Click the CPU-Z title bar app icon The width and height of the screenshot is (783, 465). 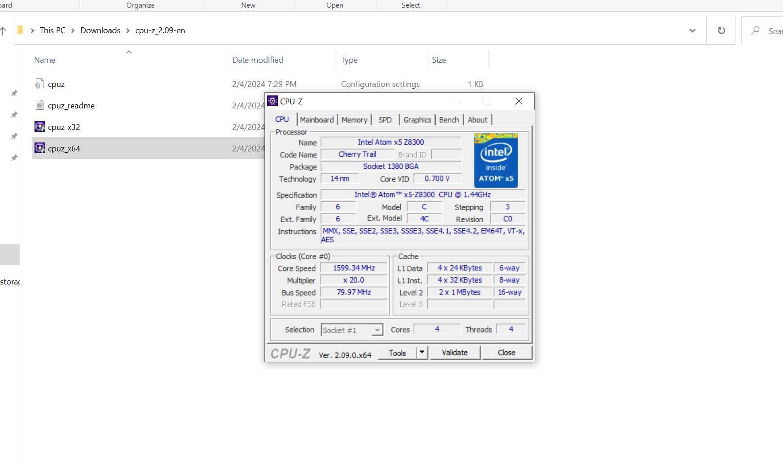[x=273, y=101]
